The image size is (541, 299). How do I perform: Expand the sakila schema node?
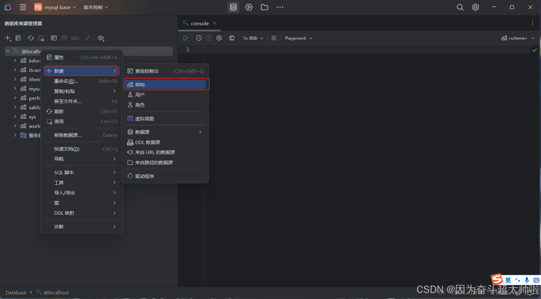pos(15,107)
